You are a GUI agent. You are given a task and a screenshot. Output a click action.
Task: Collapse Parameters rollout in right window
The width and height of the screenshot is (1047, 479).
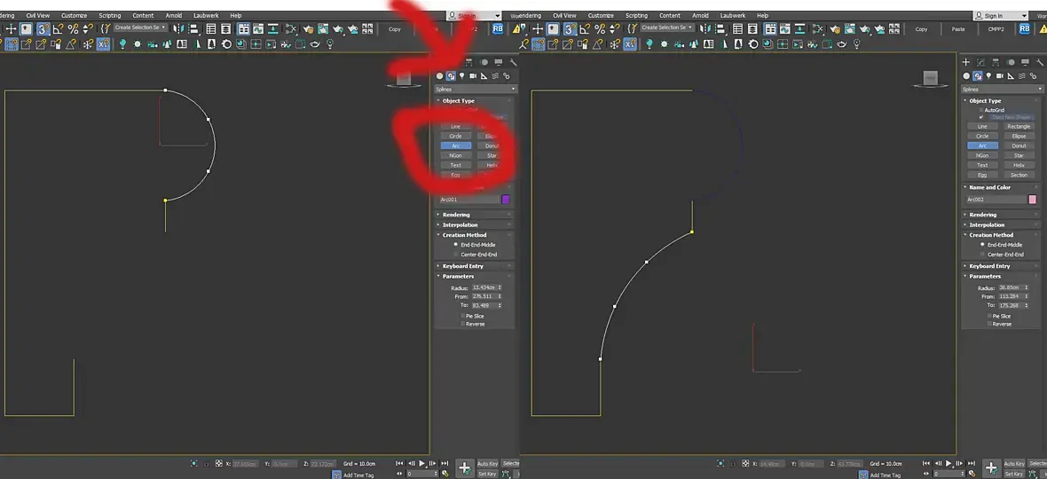[x=1002, y=276]
